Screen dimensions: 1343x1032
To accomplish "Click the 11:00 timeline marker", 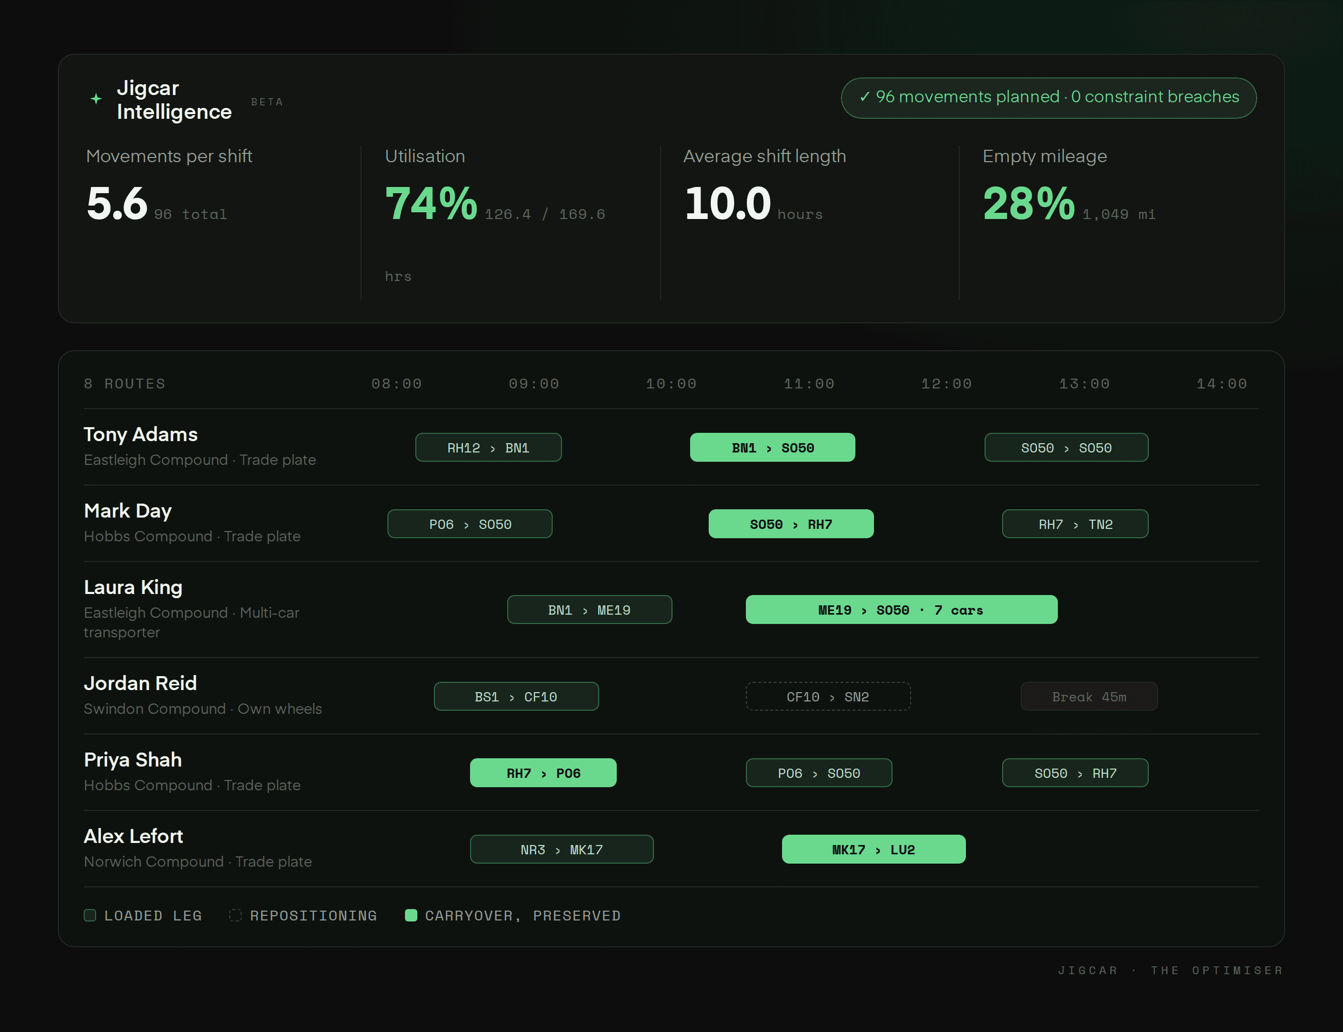I will point(809,384).
